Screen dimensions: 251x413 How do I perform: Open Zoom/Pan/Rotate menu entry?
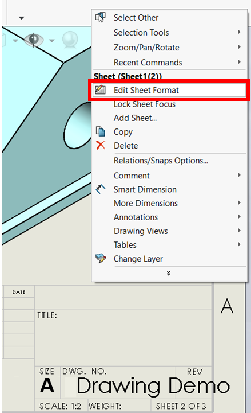(169, 48)
